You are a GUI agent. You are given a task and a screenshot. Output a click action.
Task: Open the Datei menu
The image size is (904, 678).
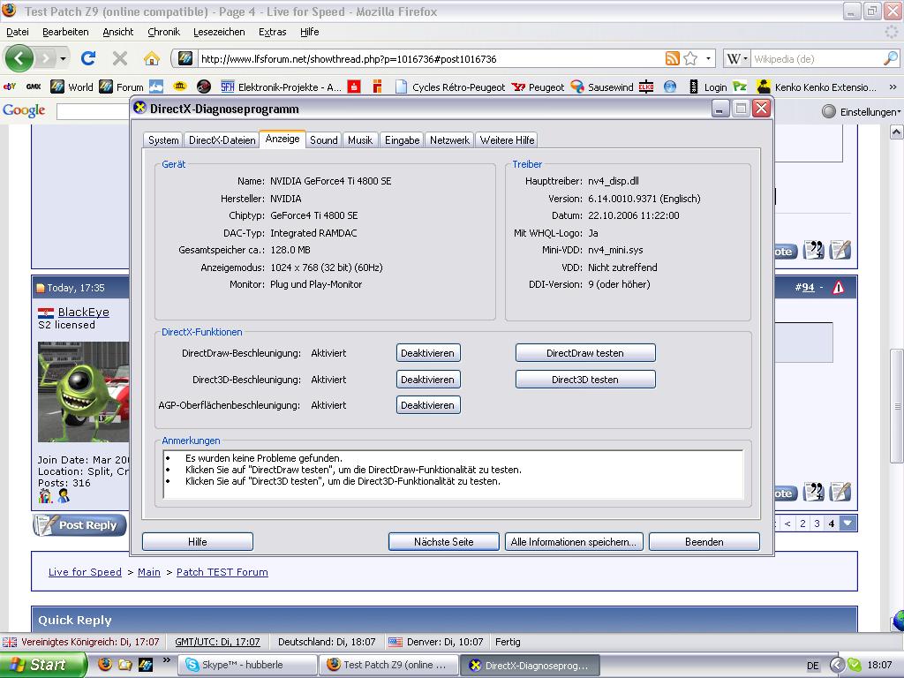[18, 32]
